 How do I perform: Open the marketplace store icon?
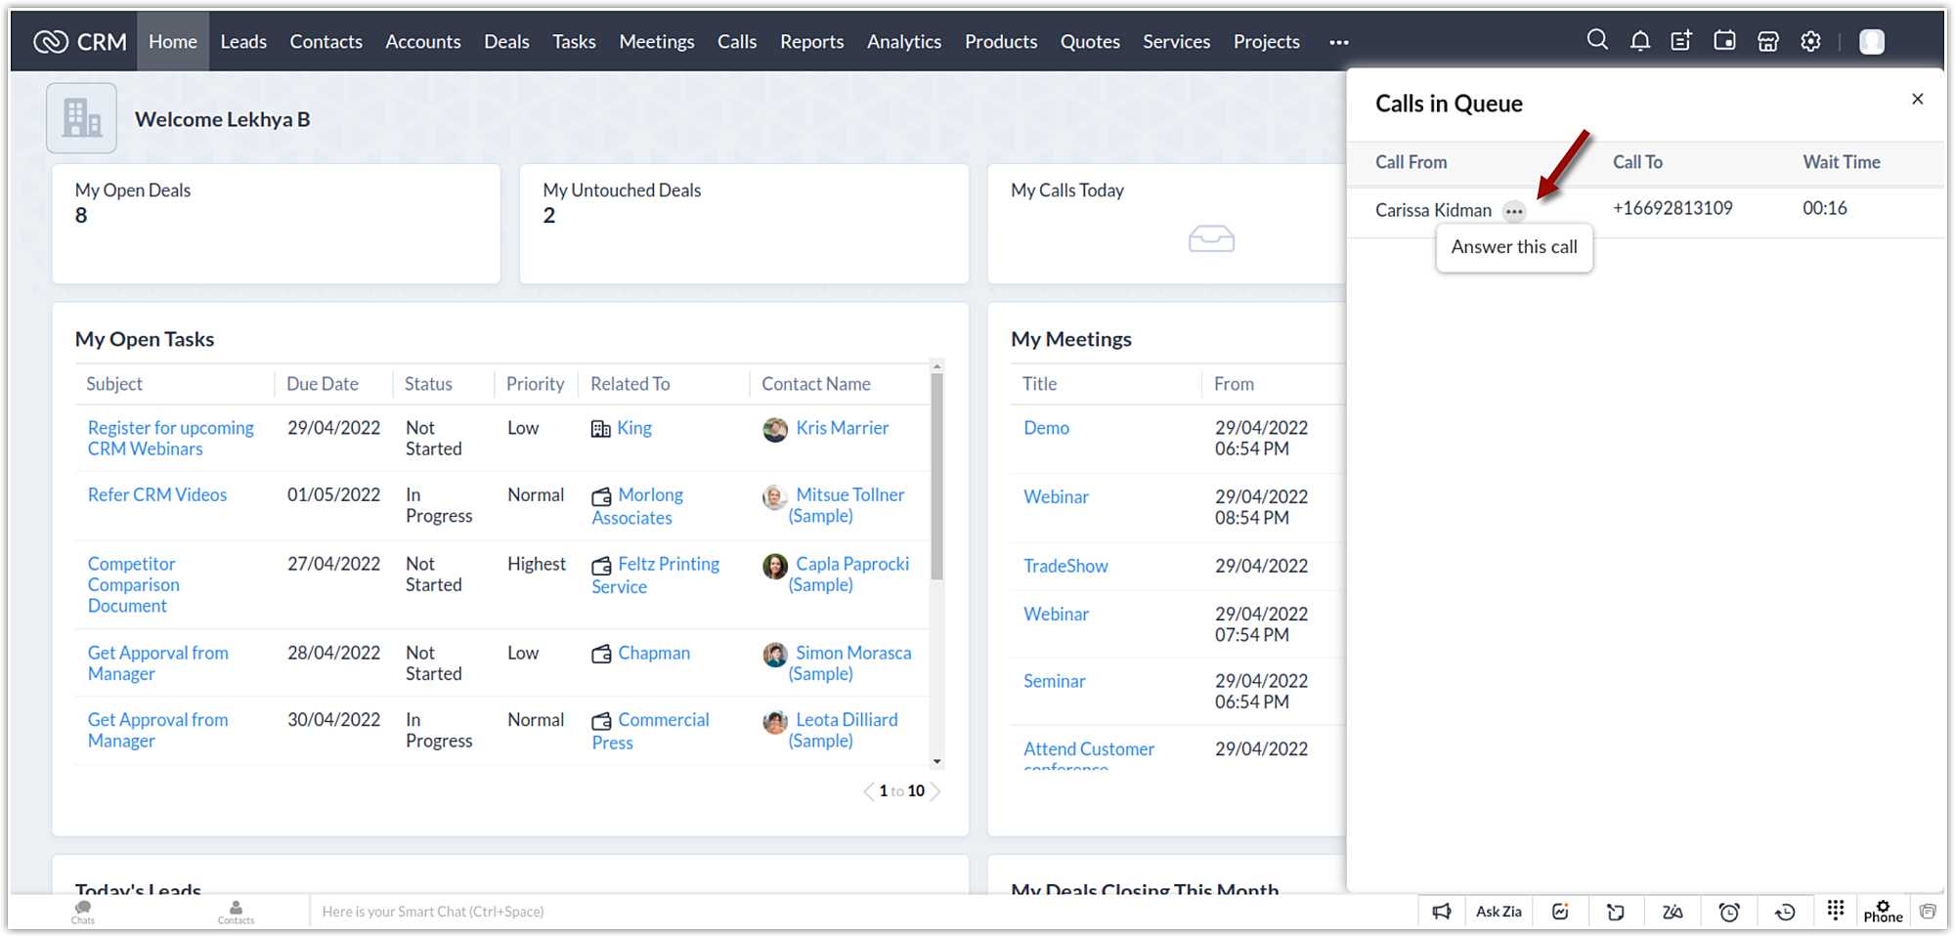pyautogui.click(x=1768, y=41)
